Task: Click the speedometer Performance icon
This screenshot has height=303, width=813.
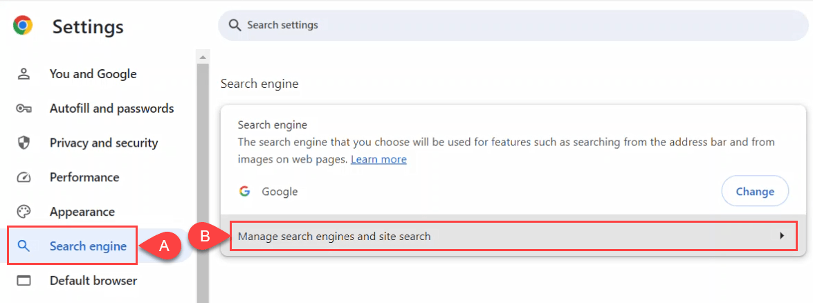Action: coord(24,178)
